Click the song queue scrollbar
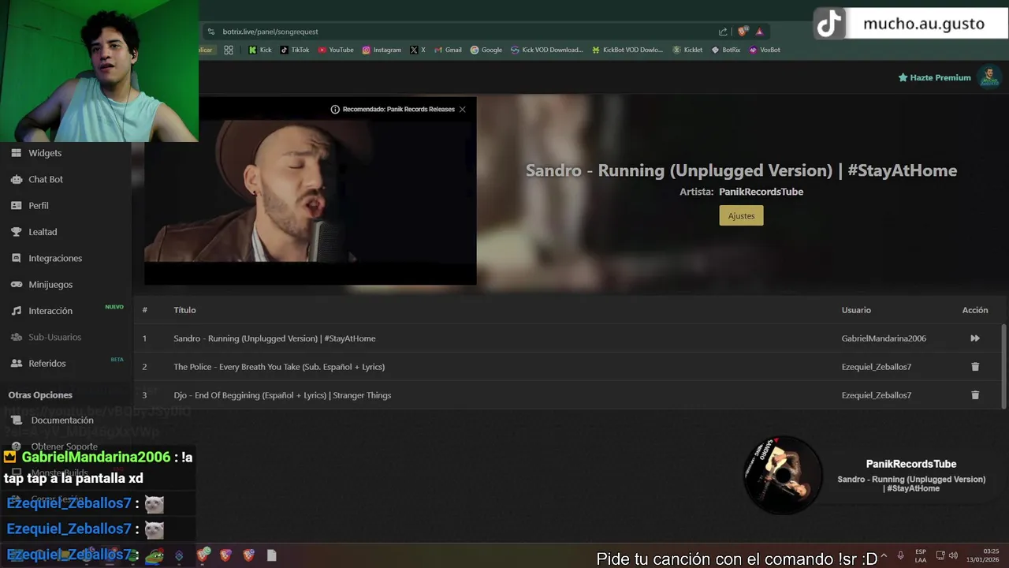This screenshot has width=1009, height=568. pyautogui.click(x=1003, y=366)
